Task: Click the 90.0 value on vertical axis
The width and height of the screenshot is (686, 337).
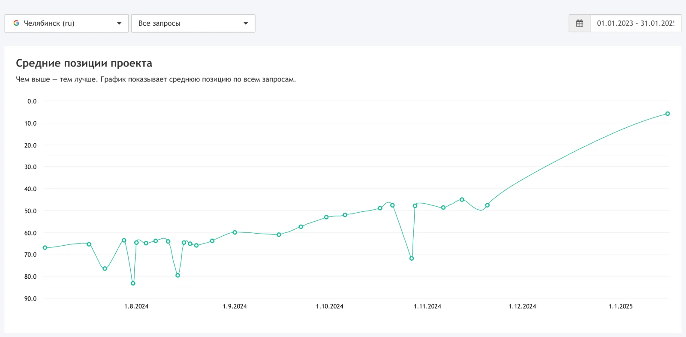Action: 30,298
